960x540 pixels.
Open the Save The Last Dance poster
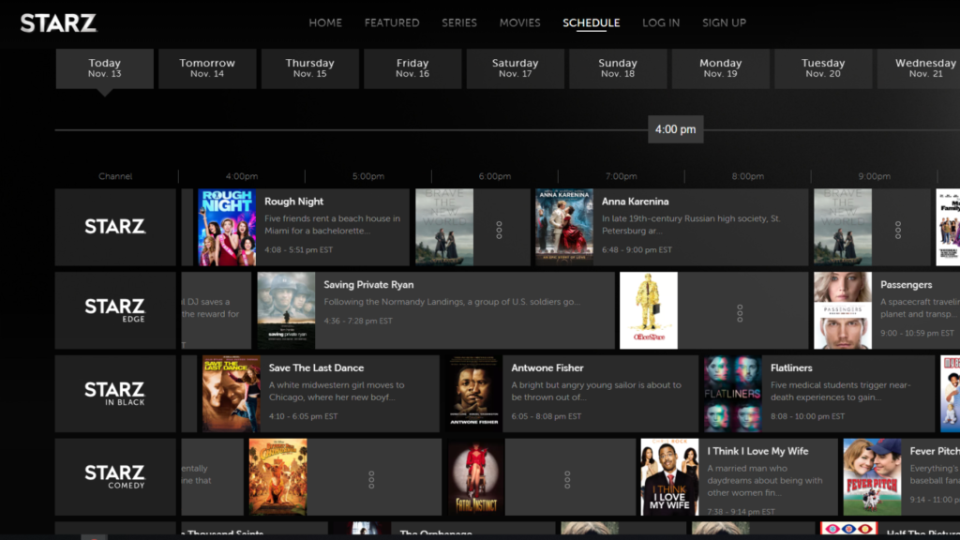click(232, 394)
